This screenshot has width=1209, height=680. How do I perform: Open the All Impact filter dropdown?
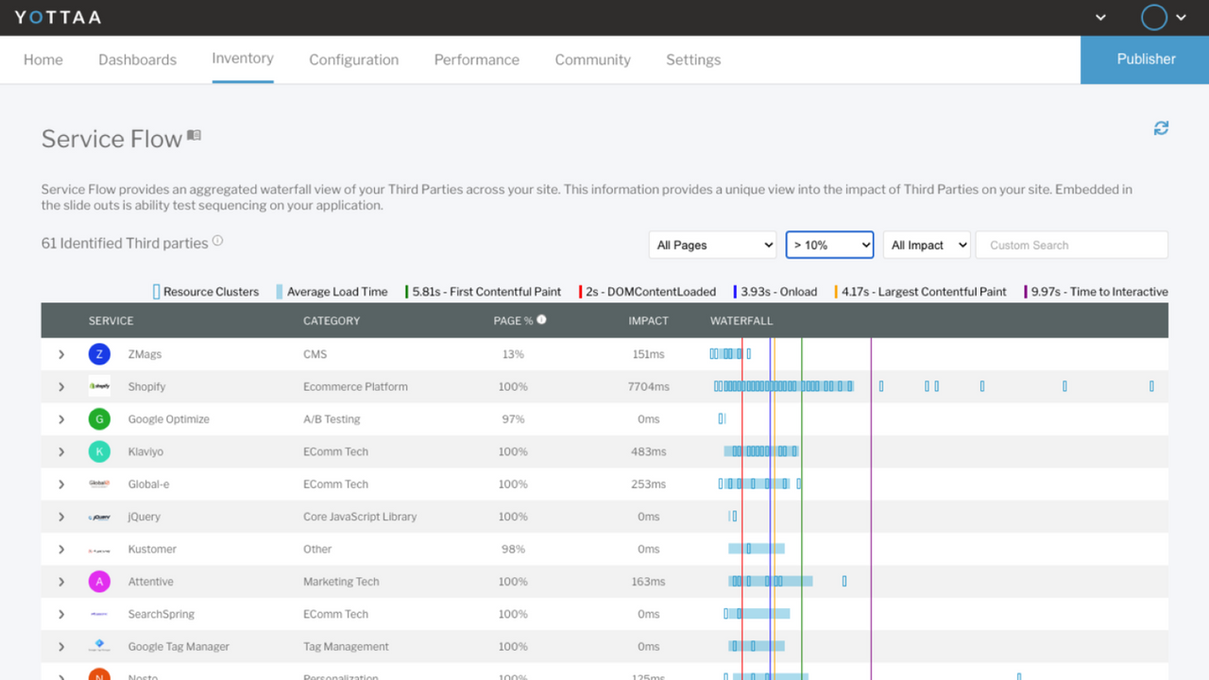[x=927, y=245]
